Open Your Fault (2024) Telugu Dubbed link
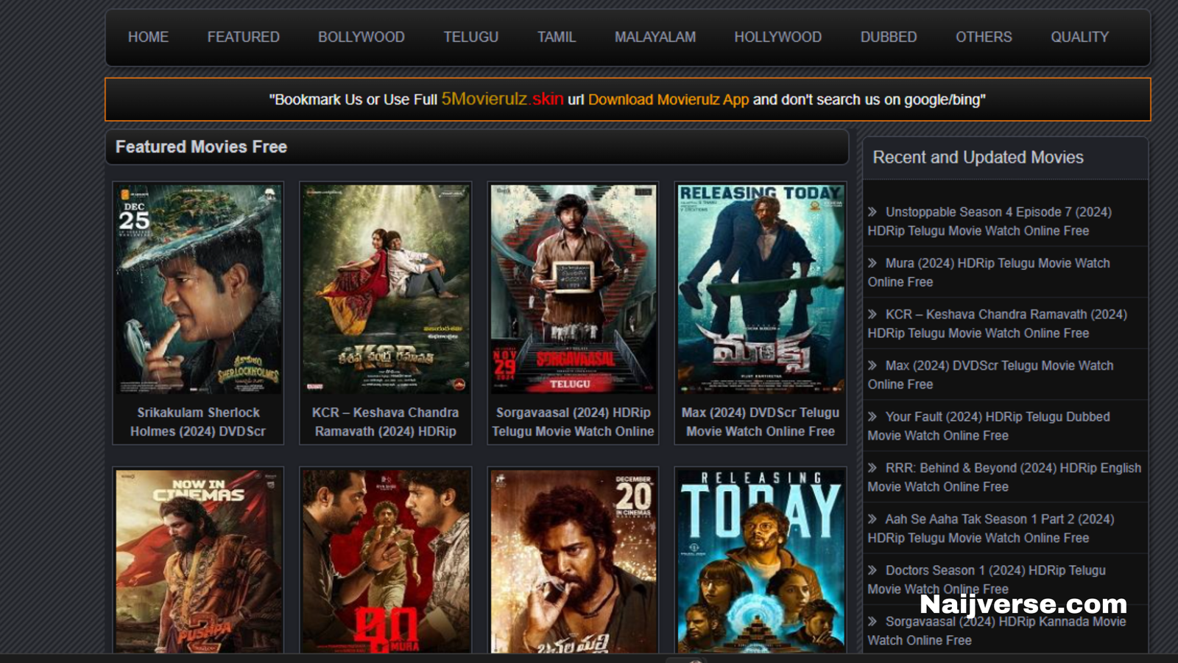The image size is (1178, 663). tap(989, 426)
